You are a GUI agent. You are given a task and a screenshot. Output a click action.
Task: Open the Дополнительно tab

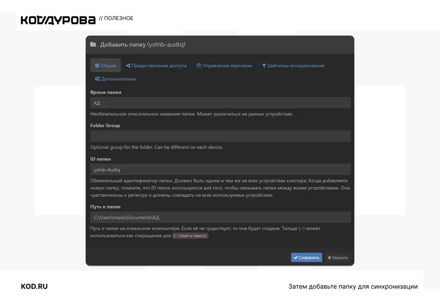115,79
